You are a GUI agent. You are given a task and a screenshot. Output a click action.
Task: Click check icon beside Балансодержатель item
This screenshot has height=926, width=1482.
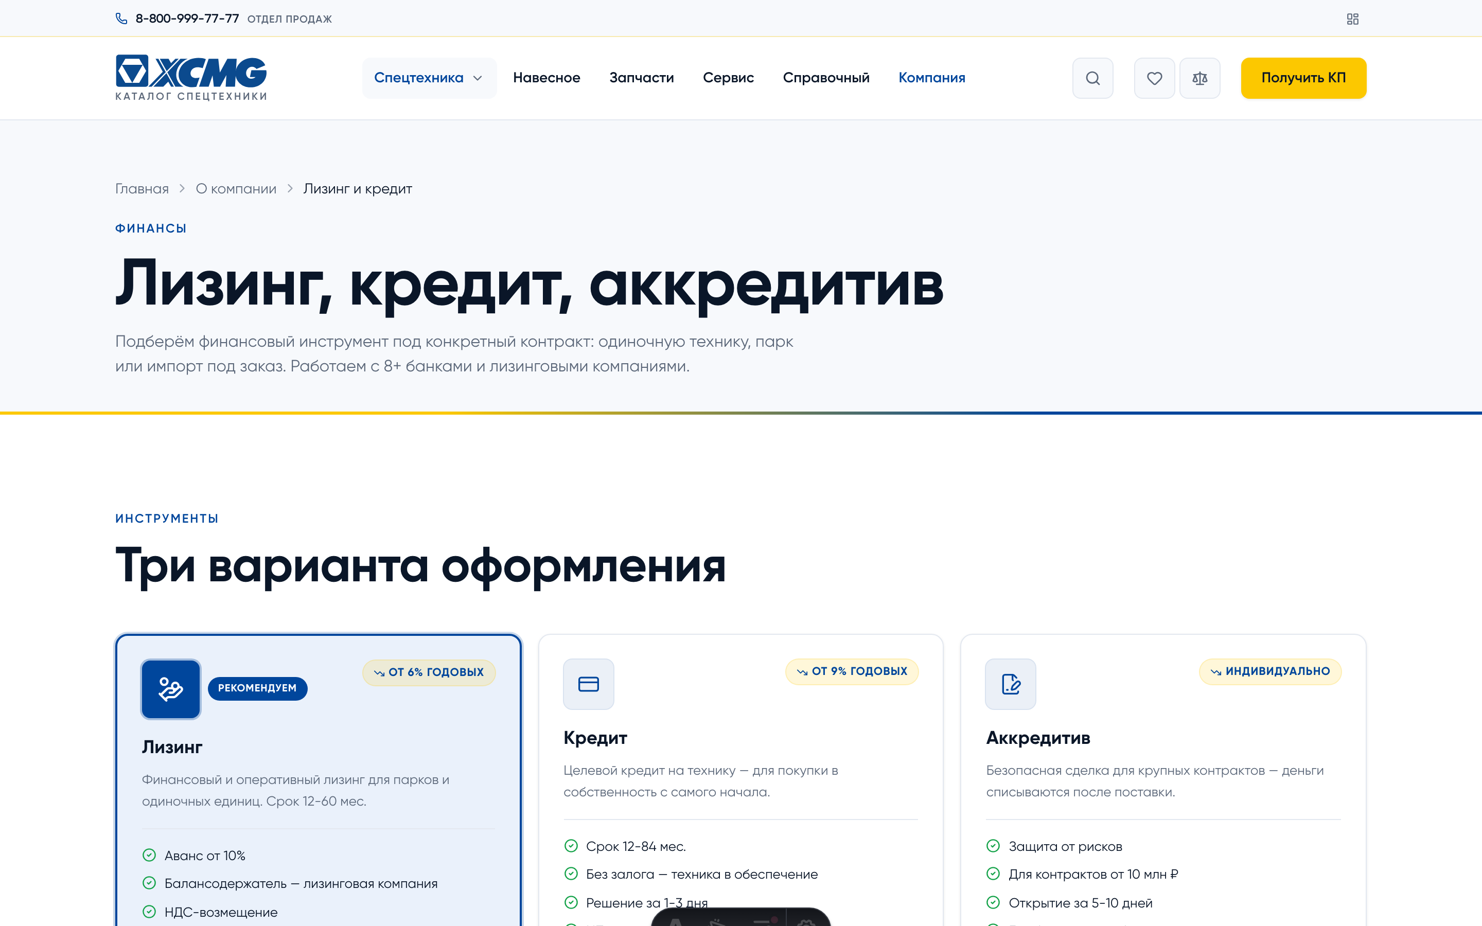(149, 883)
